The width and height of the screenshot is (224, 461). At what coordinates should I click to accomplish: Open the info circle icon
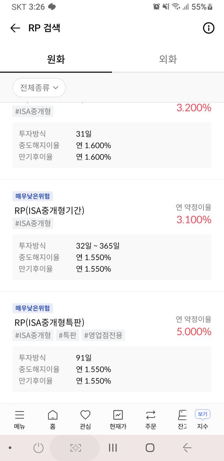click(209, 28)
